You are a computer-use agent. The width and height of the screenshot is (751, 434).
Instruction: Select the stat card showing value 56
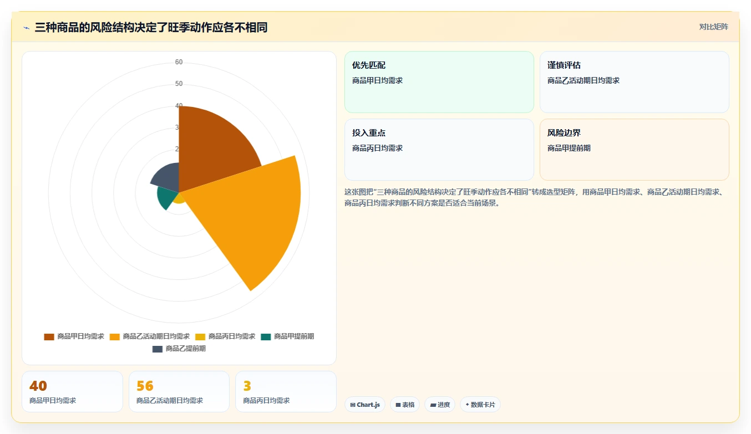(179, 391)
